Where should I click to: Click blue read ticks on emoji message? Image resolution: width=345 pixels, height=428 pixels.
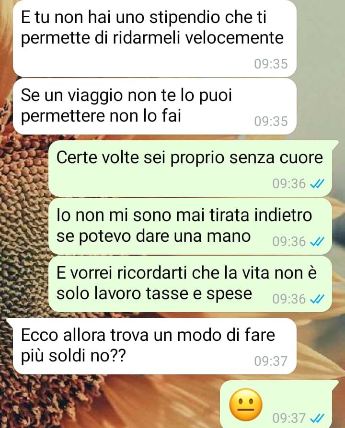pos(317,418)
